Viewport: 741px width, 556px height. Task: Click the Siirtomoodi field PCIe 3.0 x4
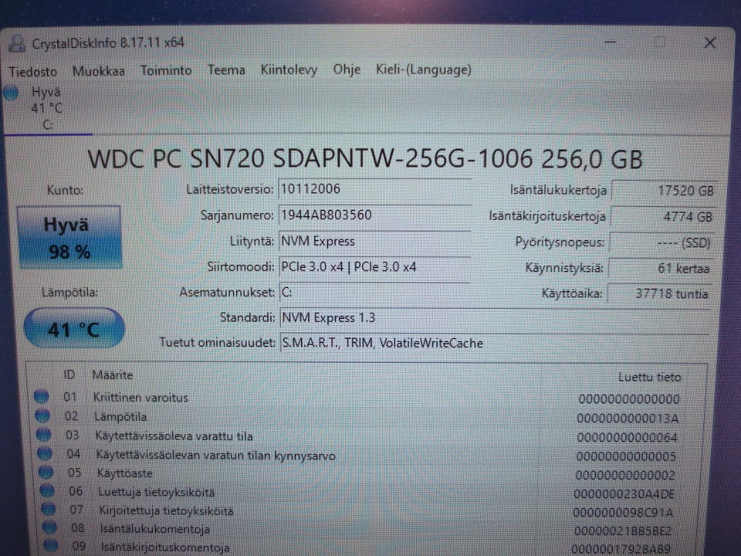point(375,267)
